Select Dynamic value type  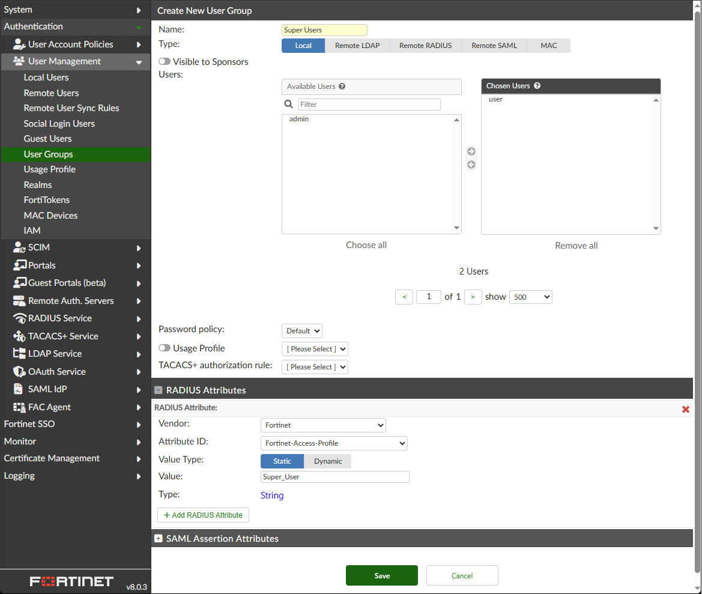tap(328, 461)
